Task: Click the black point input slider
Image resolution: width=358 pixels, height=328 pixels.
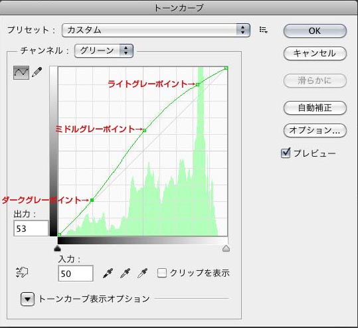Action: coord(58,248)
